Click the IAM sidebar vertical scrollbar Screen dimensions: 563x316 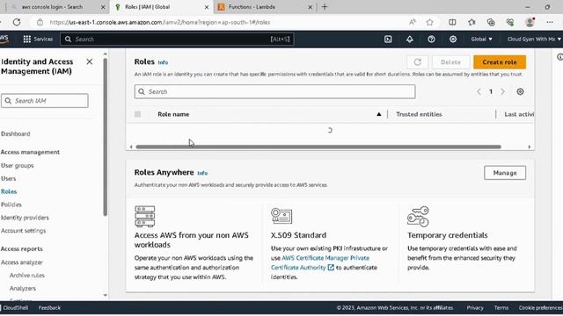tap(106, 137)
